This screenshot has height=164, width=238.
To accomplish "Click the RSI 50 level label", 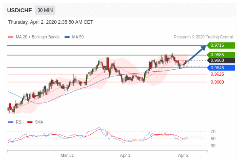I will point(213,139).
